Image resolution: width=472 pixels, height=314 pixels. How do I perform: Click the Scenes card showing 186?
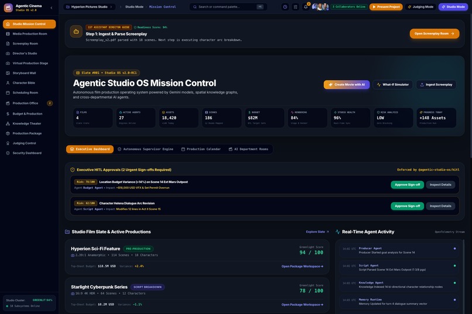[x=221, y=118]
